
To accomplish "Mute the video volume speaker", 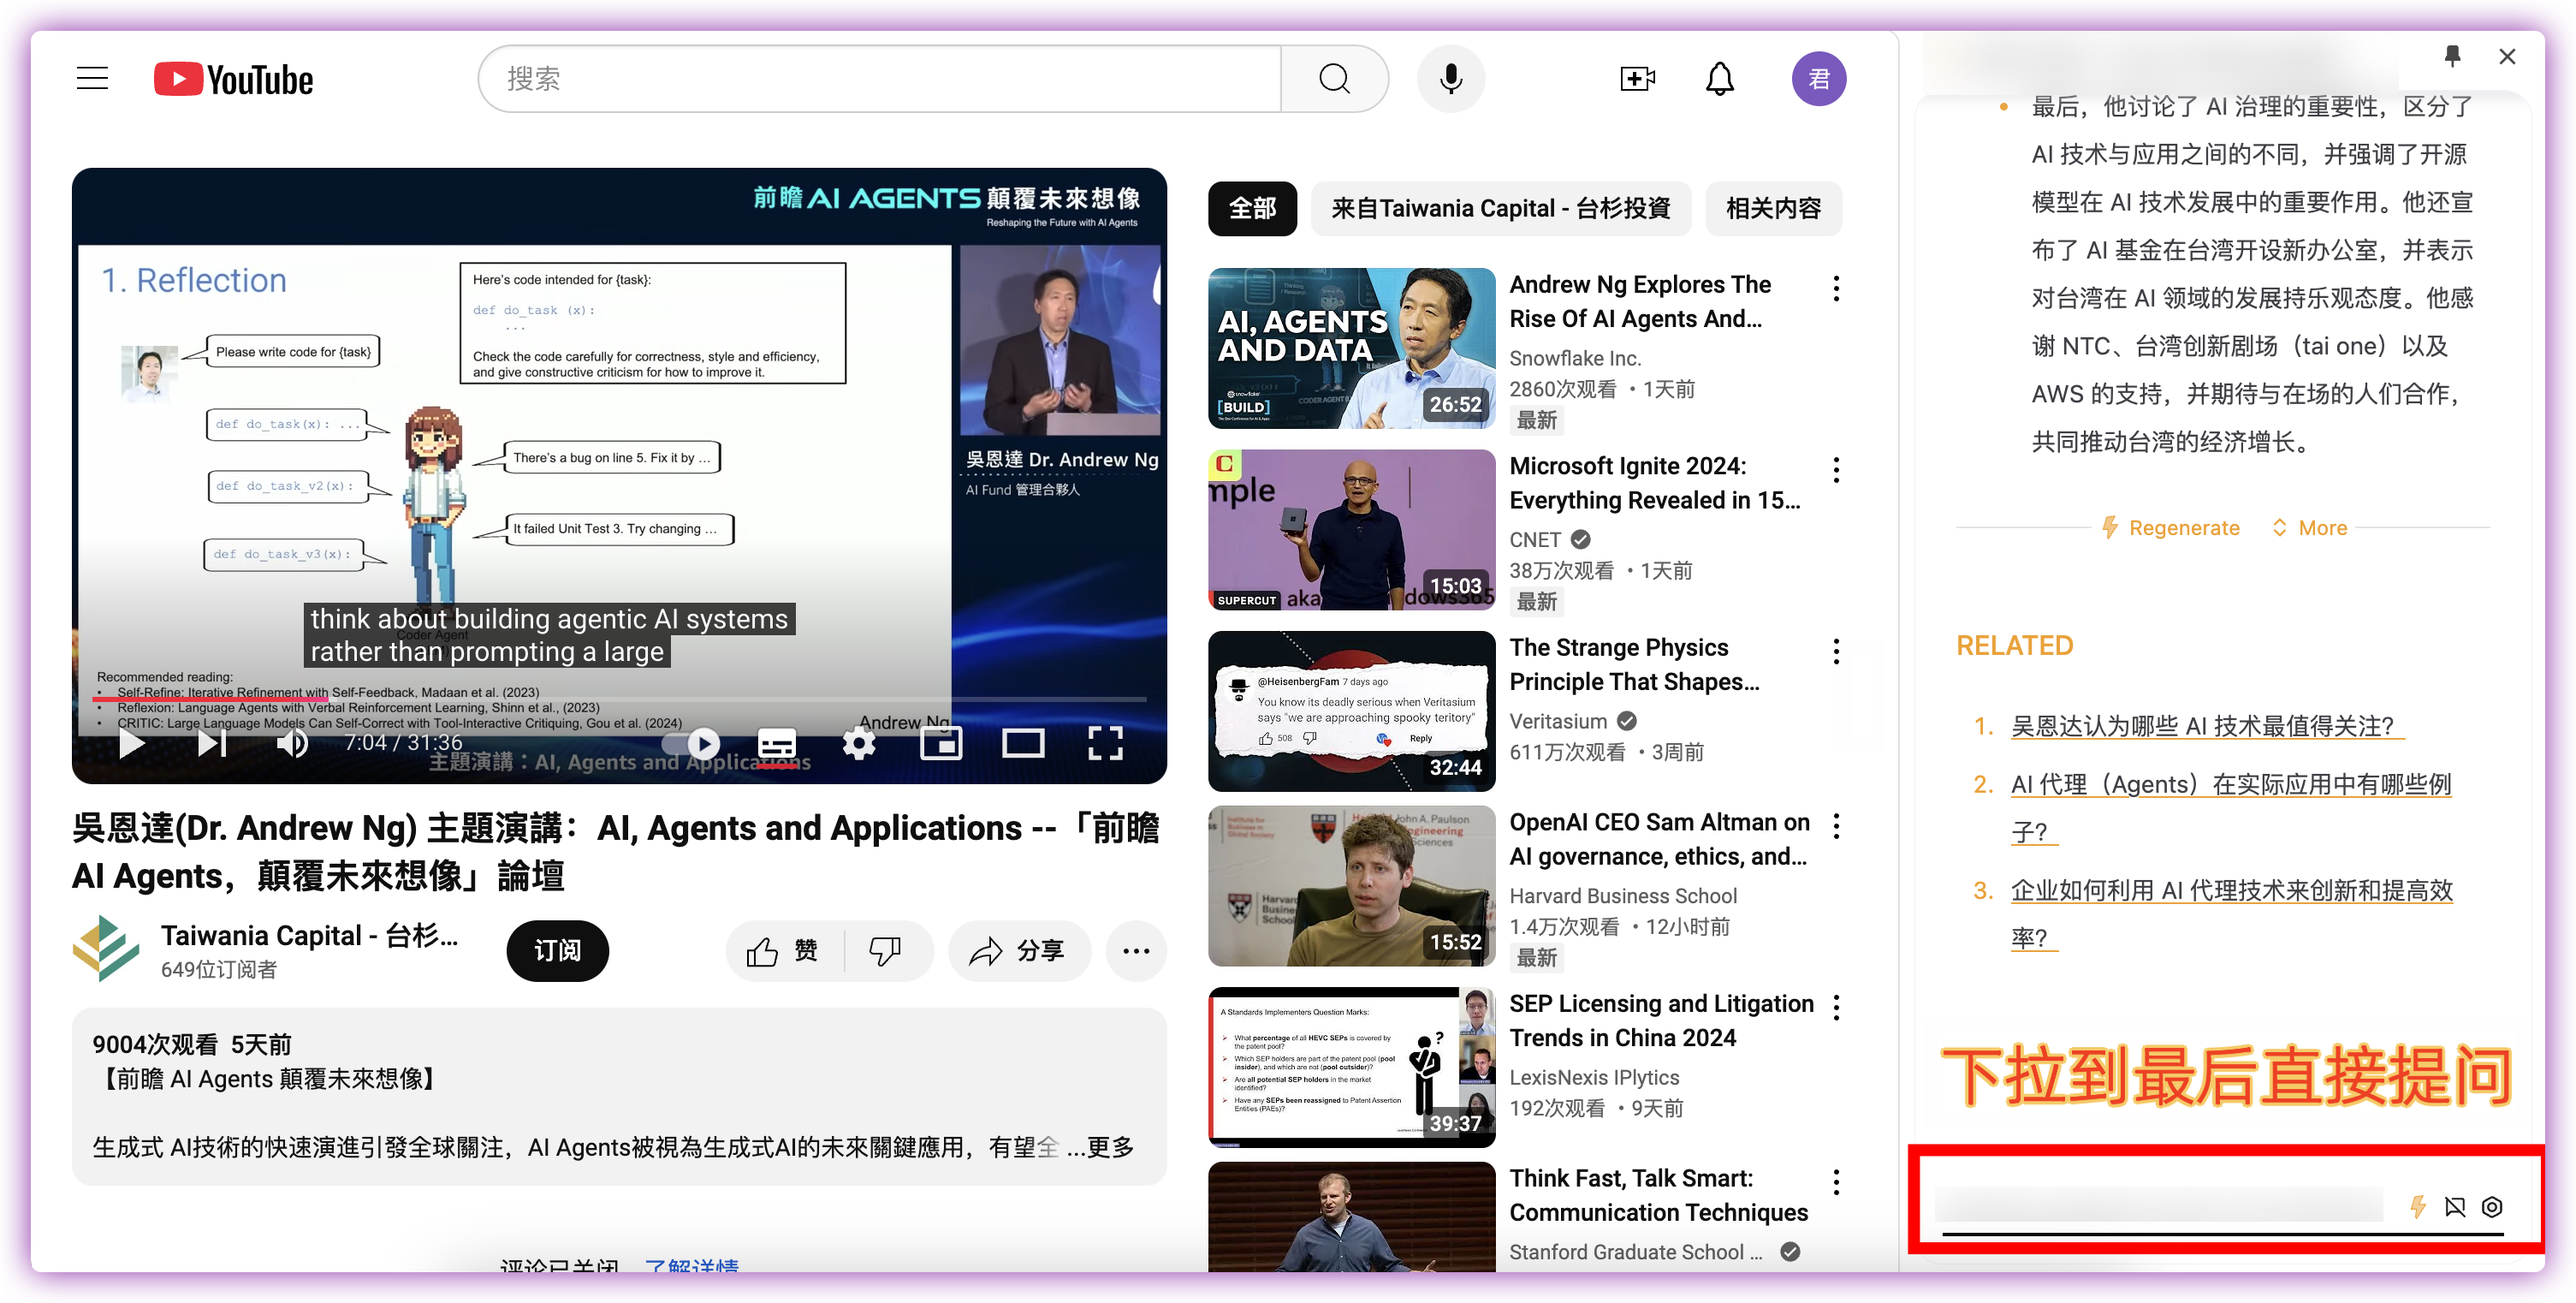I will pos(292,742).
